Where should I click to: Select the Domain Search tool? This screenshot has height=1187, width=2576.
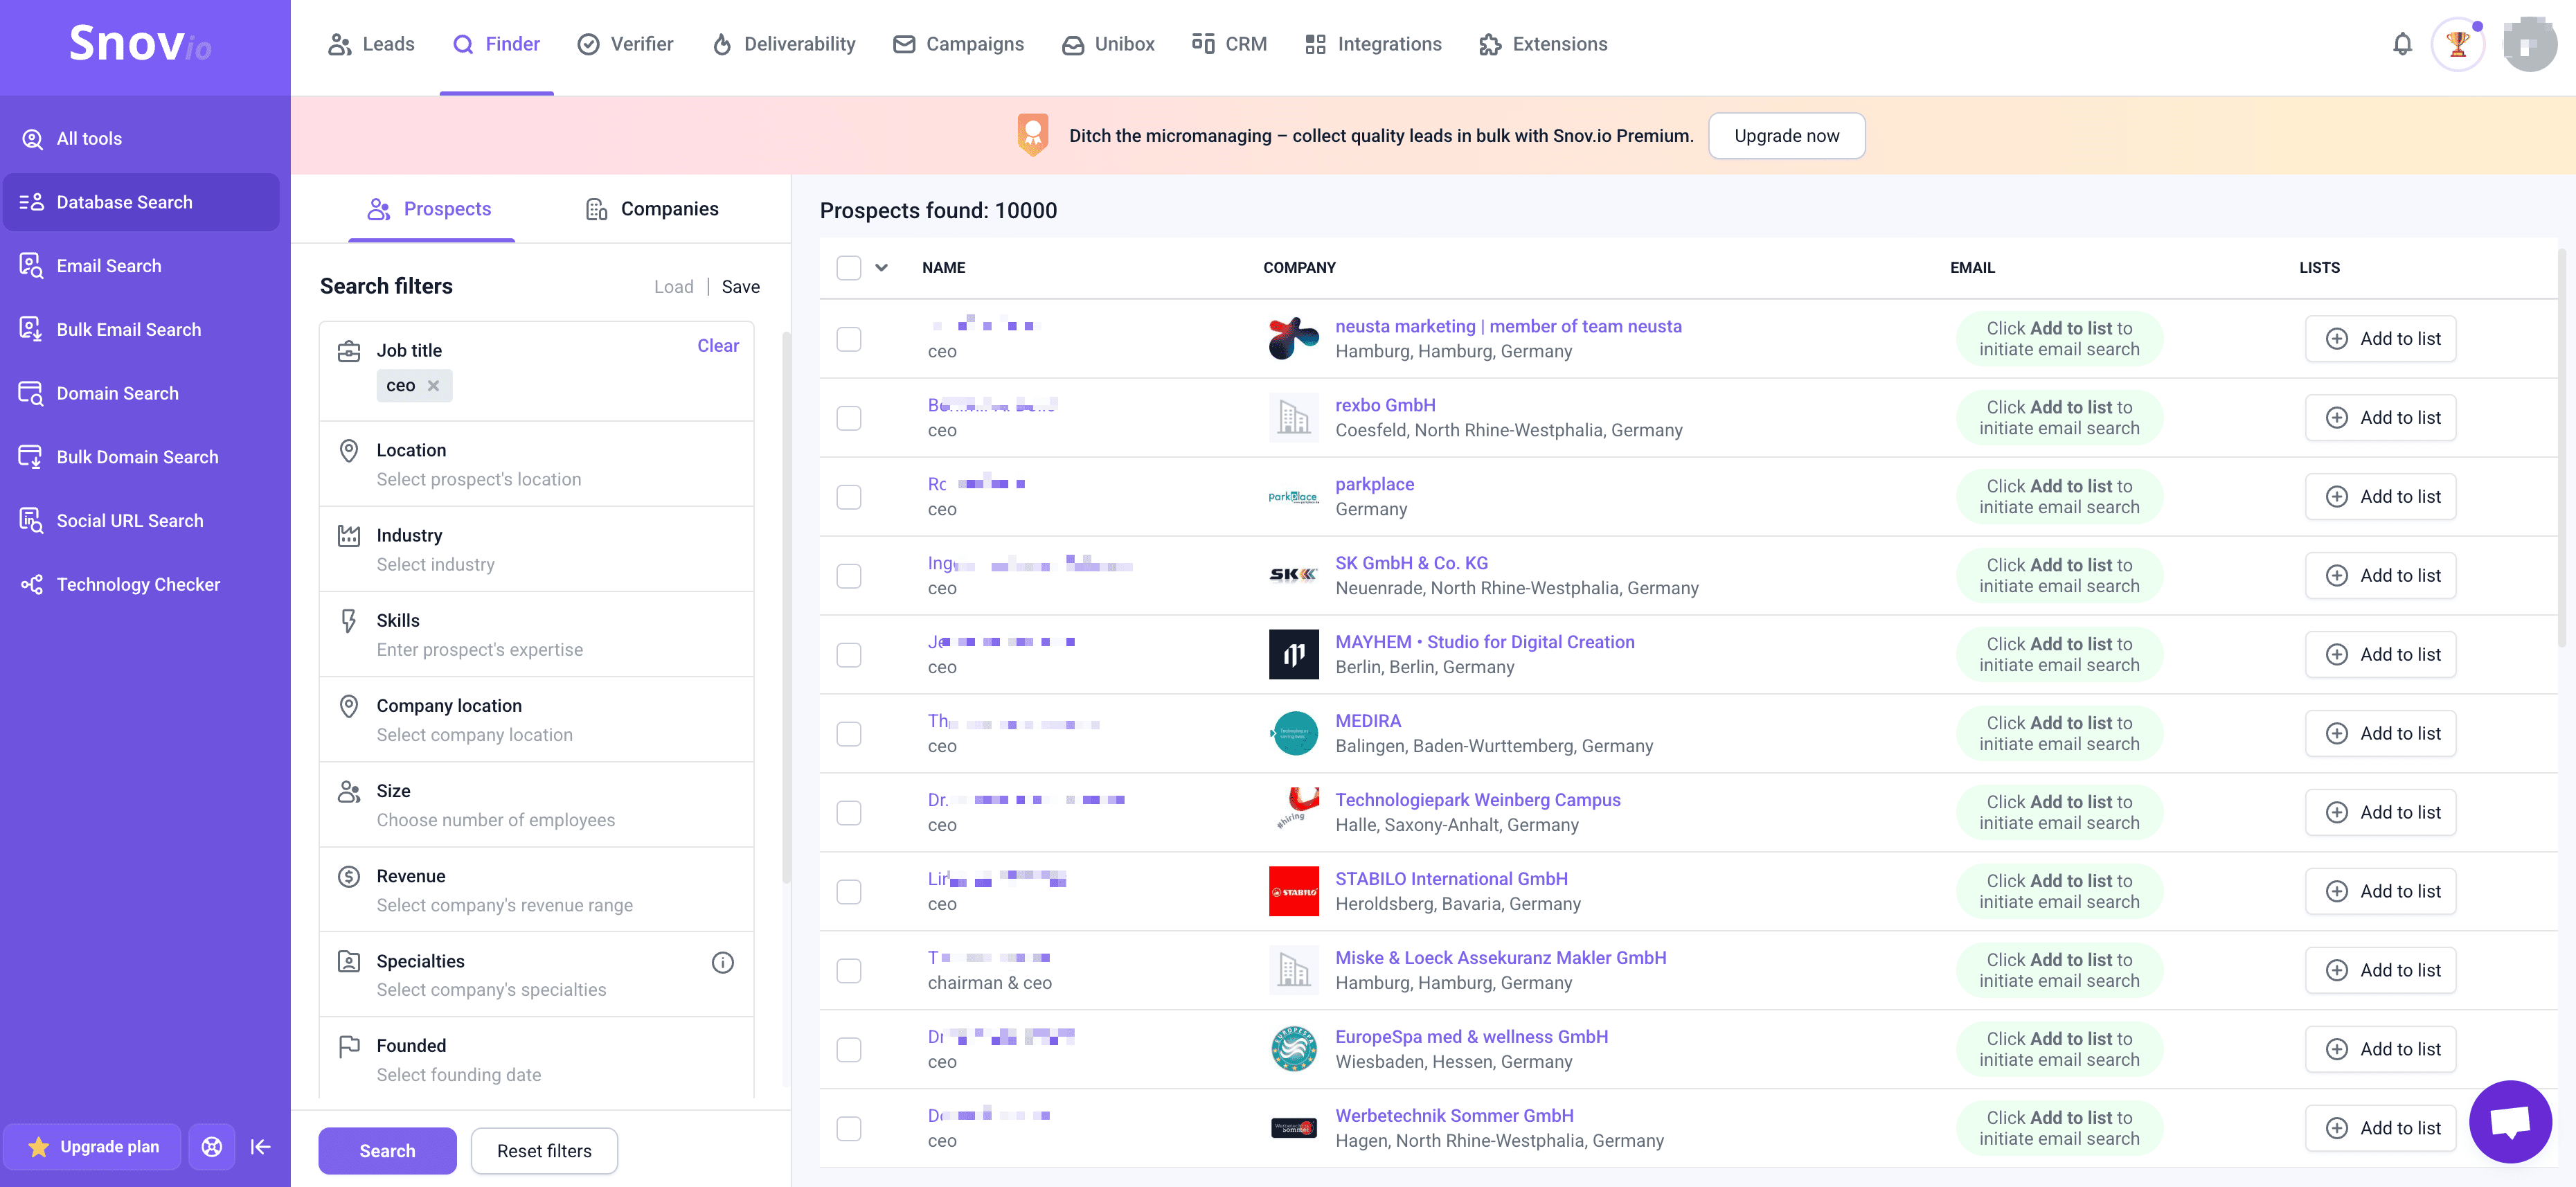tap(117, 393)
